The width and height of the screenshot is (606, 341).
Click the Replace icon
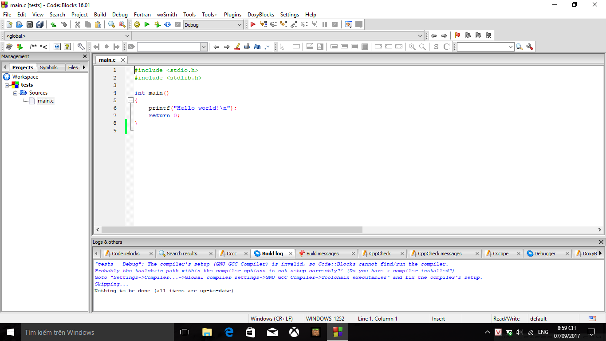coord(122,25)
